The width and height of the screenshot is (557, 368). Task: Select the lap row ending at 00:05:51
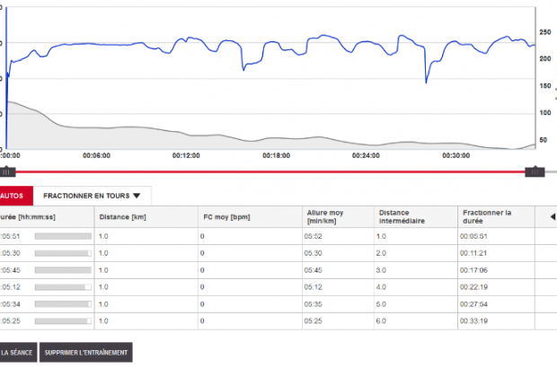[270, 236]
